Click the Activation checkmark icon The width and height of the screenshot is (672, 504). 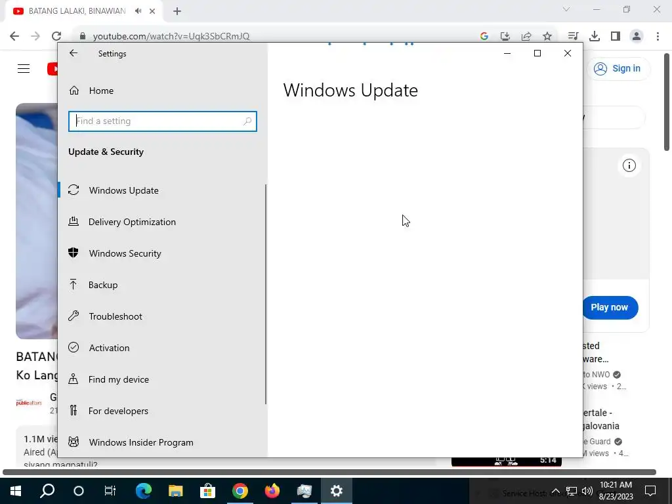73,347
